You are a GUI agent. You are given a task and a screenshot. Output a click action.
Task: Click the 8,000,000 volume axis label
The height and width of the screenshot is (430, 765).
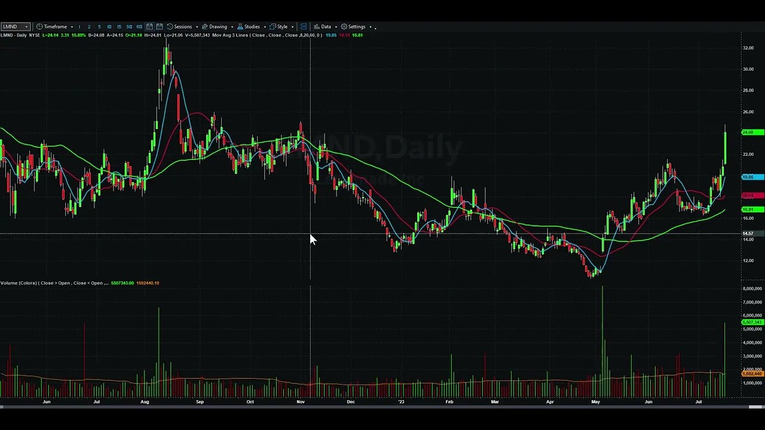click(752, 289)
